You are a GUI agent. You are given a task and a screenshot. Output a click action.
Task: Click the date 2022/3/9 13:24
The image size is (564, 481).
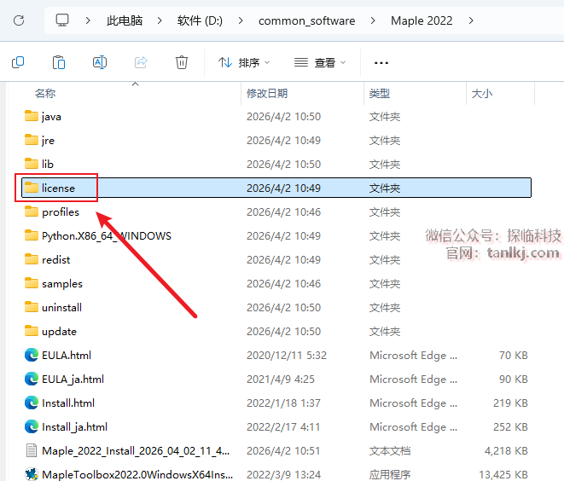click(283, 474)
